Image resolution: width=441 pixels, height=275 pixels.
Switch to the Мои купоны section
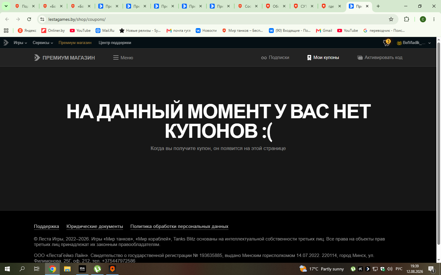click(x=323, y=57)
